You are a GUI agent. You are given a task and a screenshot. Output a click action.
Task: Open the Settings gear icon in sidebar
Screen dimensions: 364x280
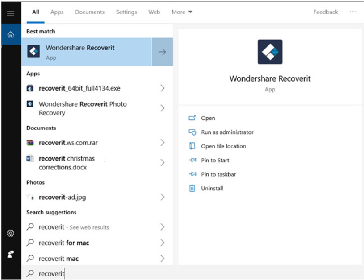pyautogui.click(x=11, y=233)
